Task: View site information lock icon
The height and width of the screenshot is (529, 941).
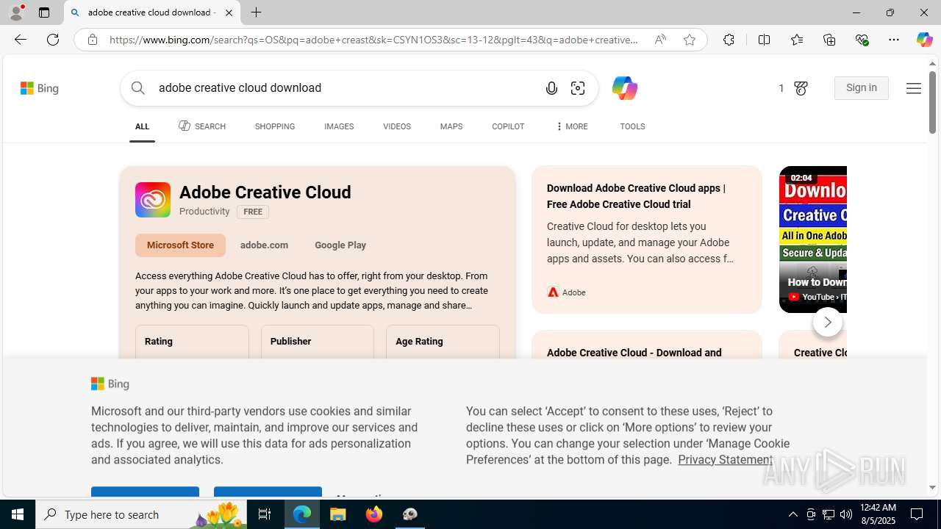Action: (x=92, y=40)
